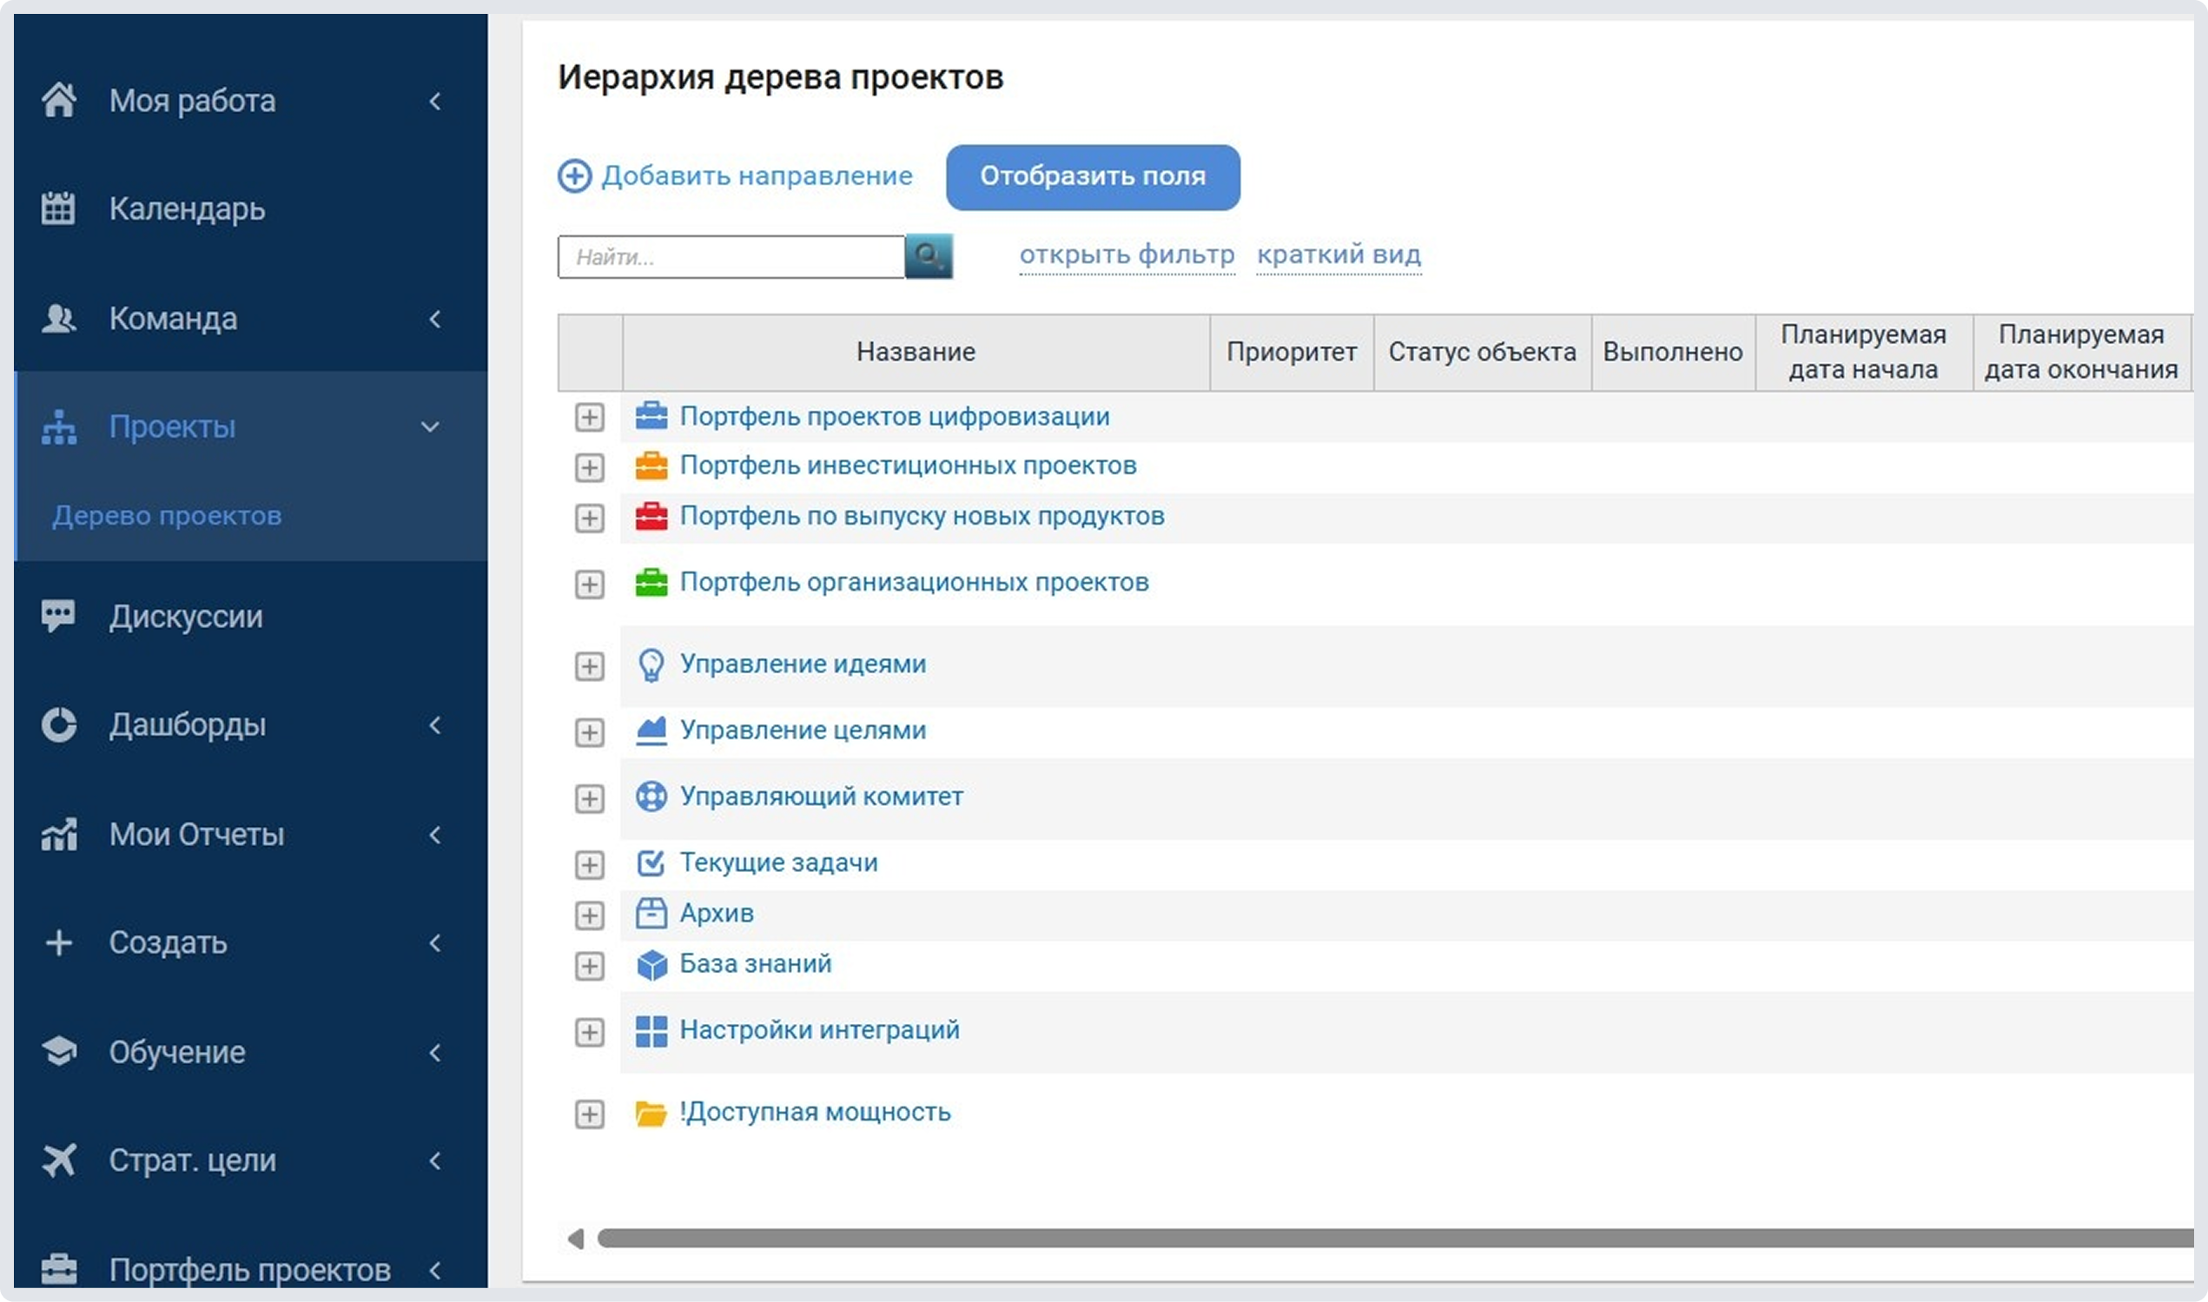This screenshot has width=2208, height=1302.
Task: Select Дерево проектов submenu entry
Action: [x=167, y=516]
